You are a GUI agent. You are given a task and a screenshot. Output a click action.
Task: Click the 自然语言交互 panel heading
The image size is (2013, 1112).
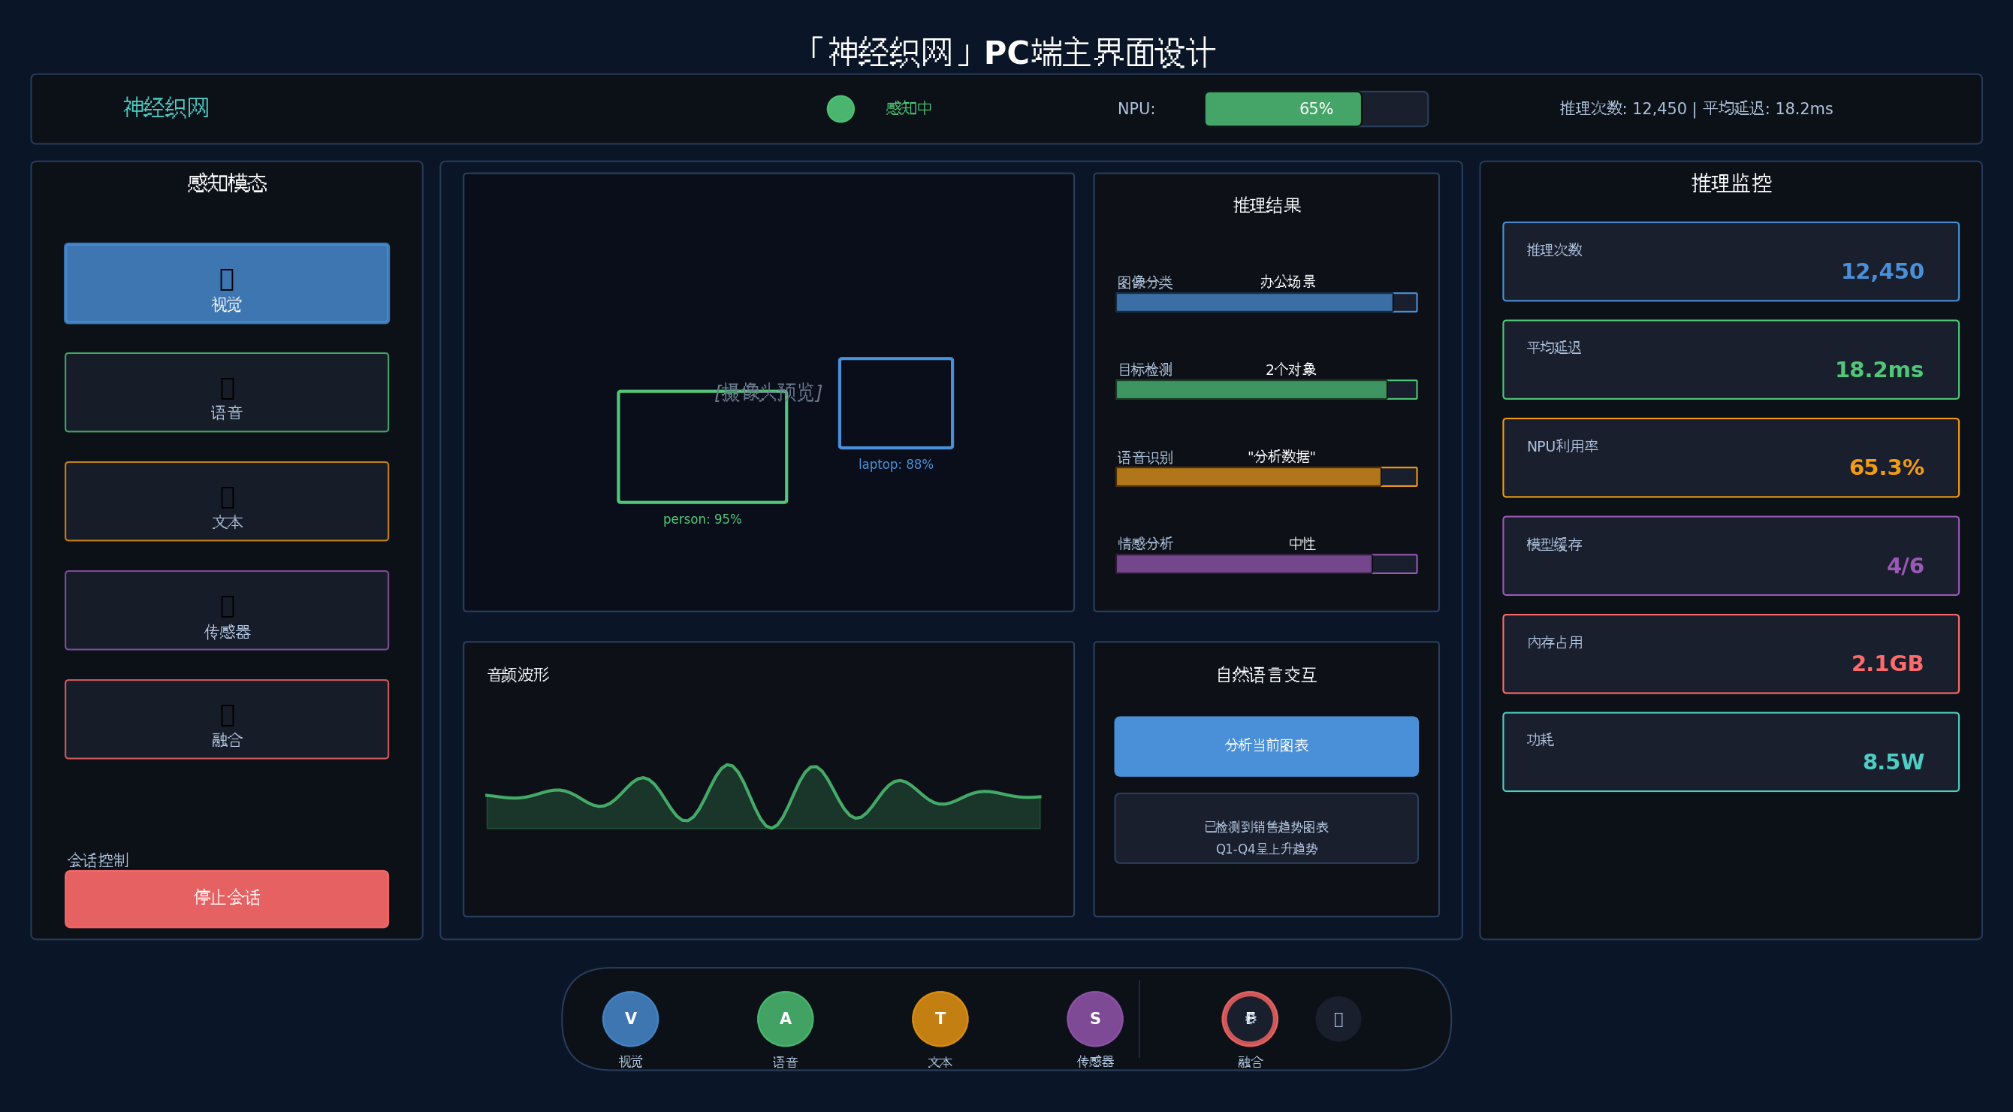1266,675
